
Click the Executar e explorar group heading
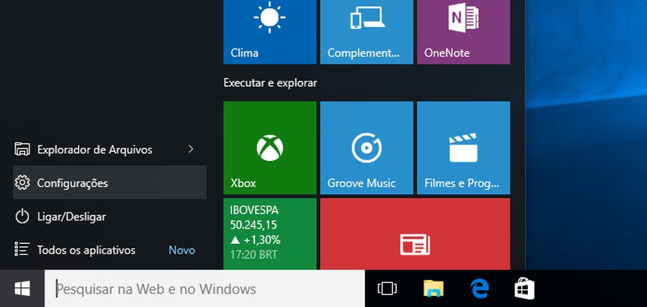coord(270,83)
